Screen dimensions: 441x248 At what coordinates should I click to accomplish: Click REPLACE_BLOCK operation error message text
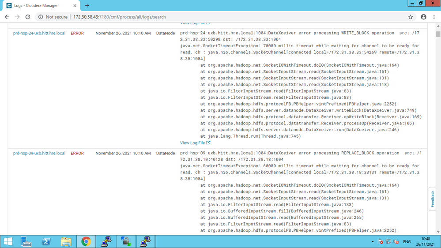coord(301,156)
